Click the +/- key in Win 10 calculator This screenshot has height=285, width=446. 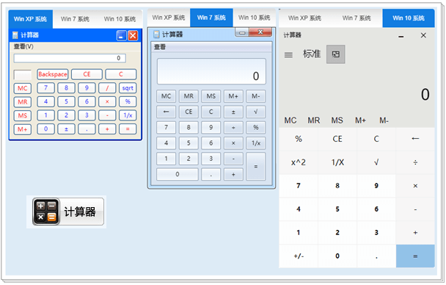[299, 256]
